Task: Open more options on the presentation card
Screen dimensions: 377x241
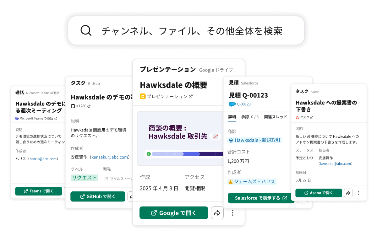Action: click(x=233, y=213)
